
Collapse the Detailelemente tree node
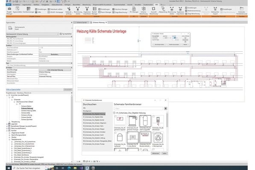click(x=9, y=139)
